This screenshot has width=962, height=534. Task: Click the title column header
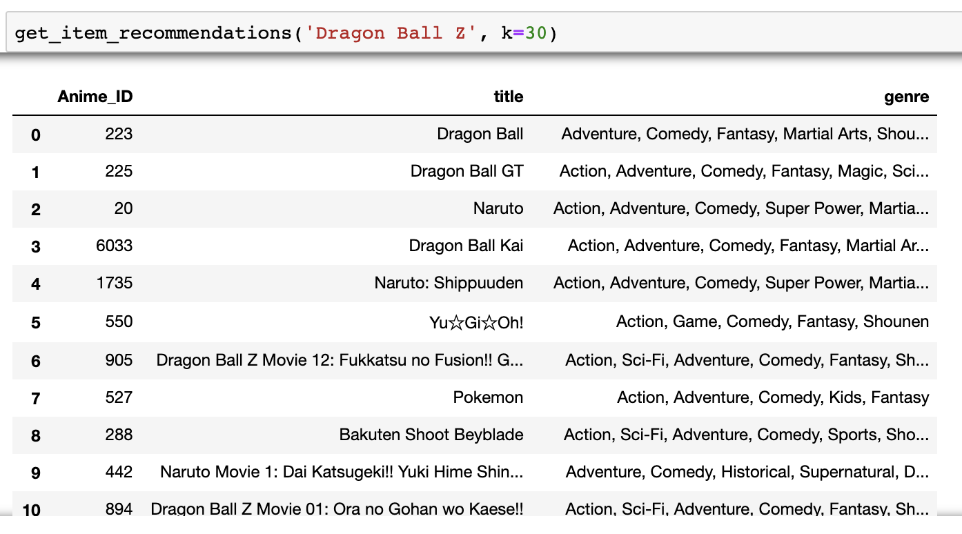coord(509,97)
